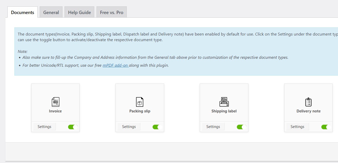Disable the Invoice toggle switch
Viewport: 338px width, 163px height.
point(73,127)
